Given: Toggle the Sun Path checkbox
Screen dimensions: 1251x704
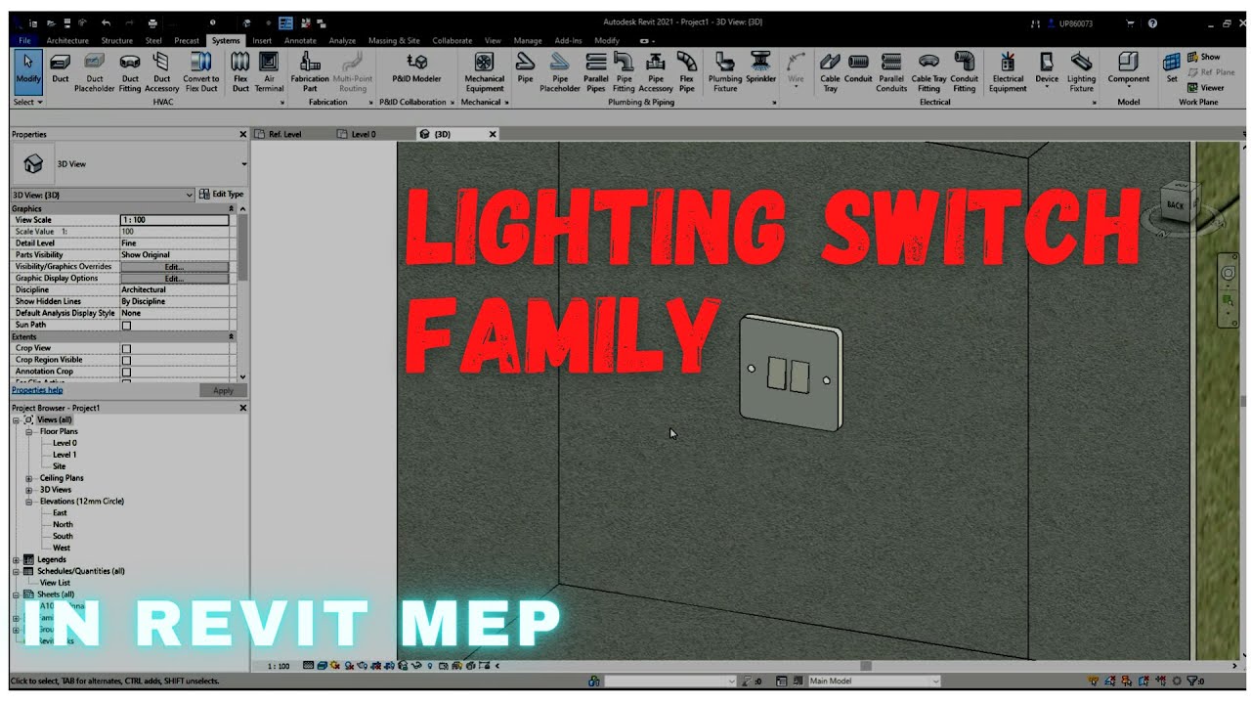Looking at the screenshot, I should [126, 326].
